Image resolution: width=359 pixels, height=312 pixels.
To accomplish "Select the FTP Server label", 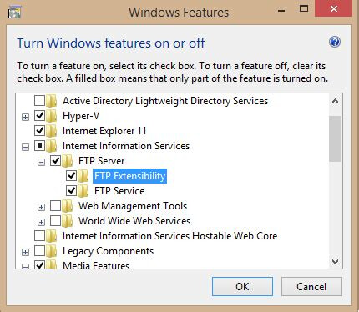I will (102, 161).
